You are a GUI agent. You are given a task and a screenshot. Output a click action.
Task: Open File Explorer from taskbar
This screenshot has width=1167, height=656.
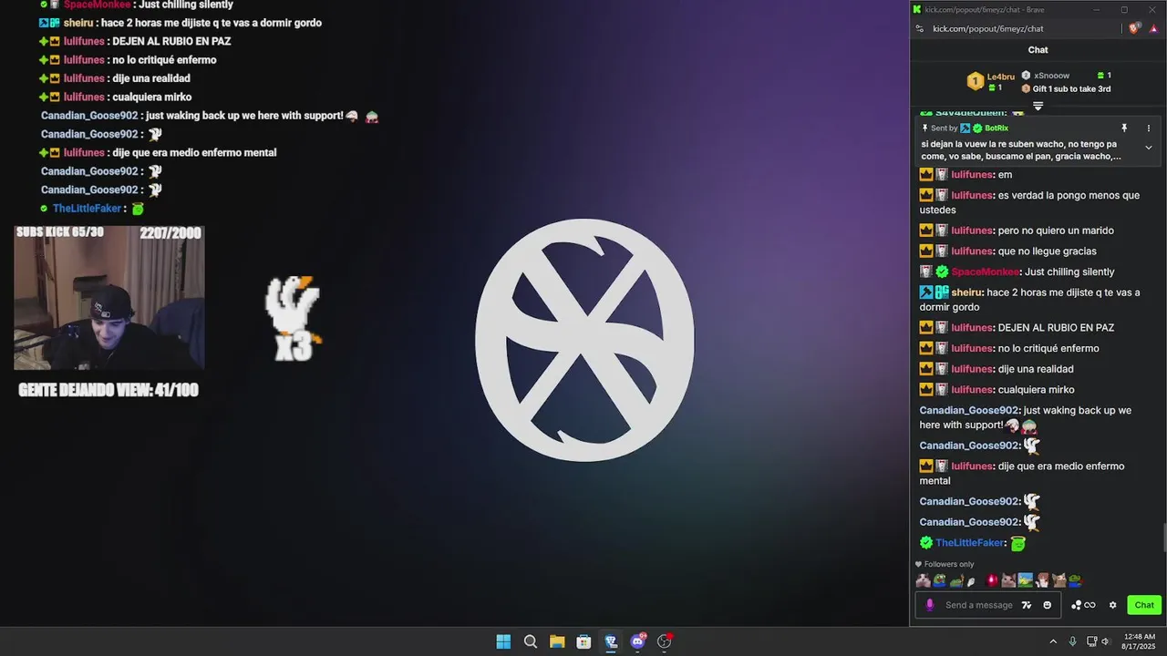[557, 641]
